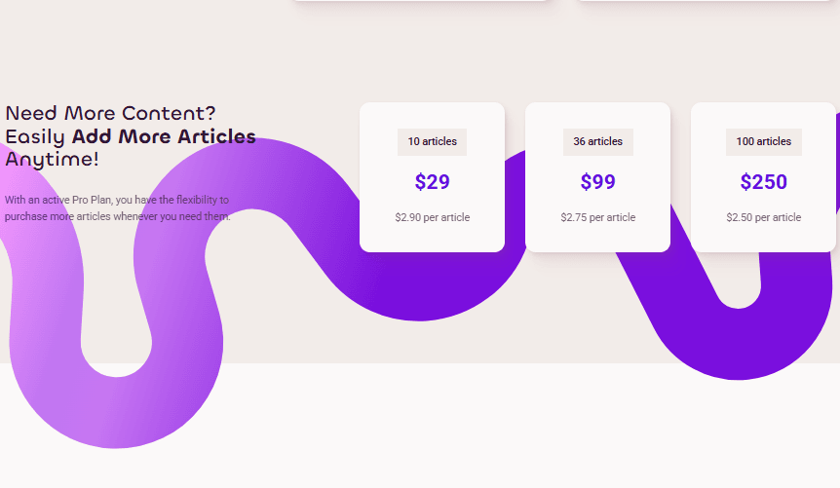Click the "Need More Content?" heading line

pyautogui.click(x=110, y=113)
